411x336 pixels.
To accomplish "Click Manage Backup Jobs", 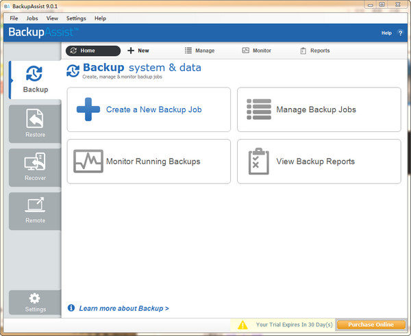I will (319, 109).
